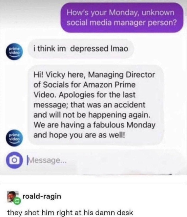Select the purple sent message bubble
This screenshot has width=187, height=217.
coord(122,18)
